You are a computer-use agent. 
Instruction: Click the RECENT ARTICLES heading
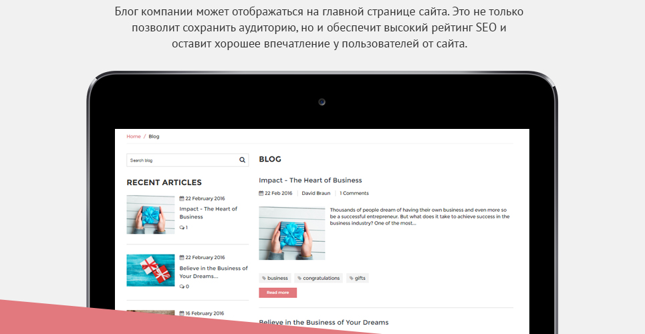tap(164, 182)
